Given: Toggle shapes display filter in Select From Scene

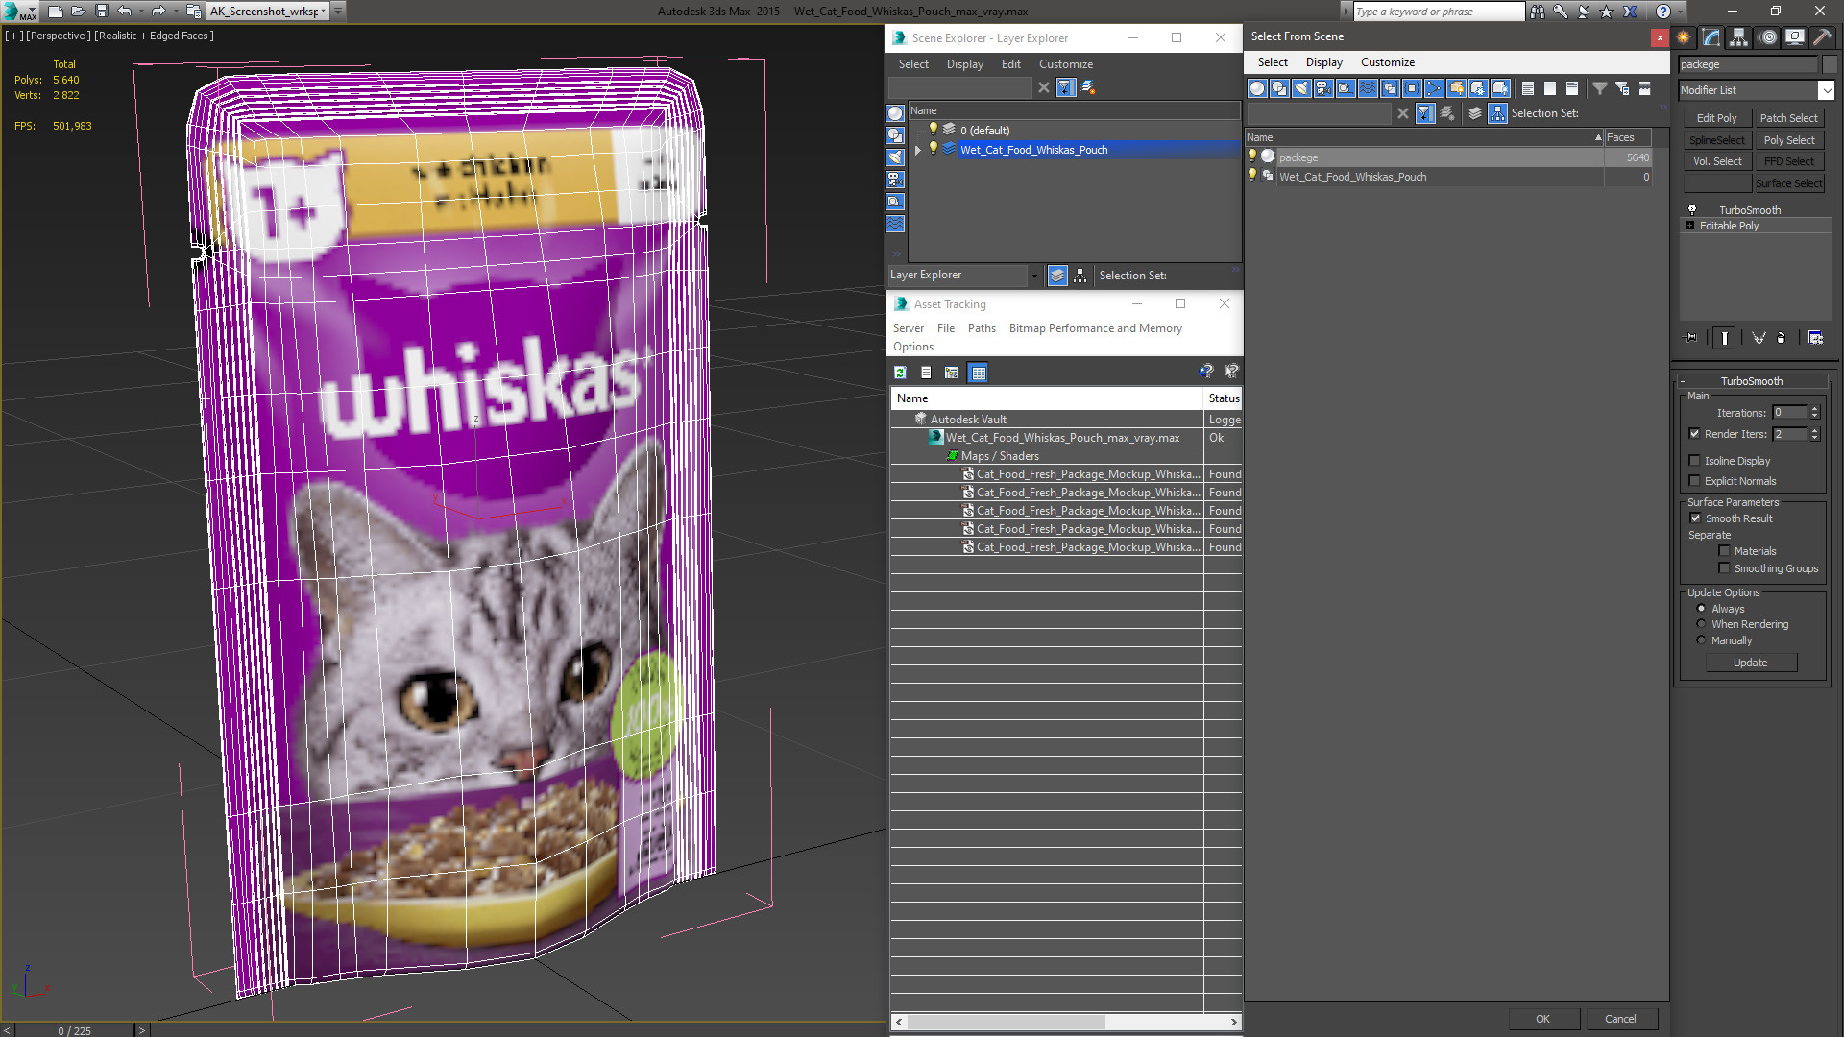Looking at the screenshot, I should coord(1279,88).
